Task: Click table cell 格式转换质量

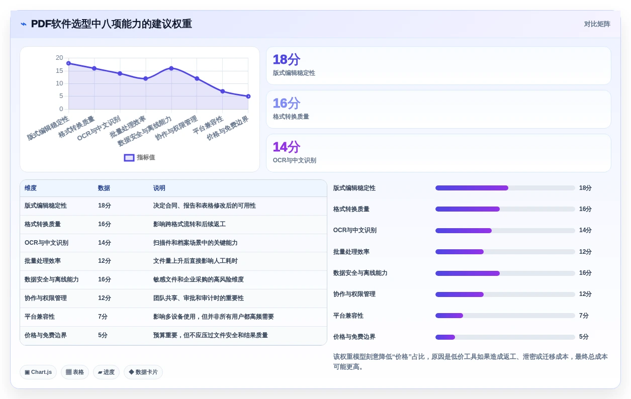Action: [x=43, y=225]
